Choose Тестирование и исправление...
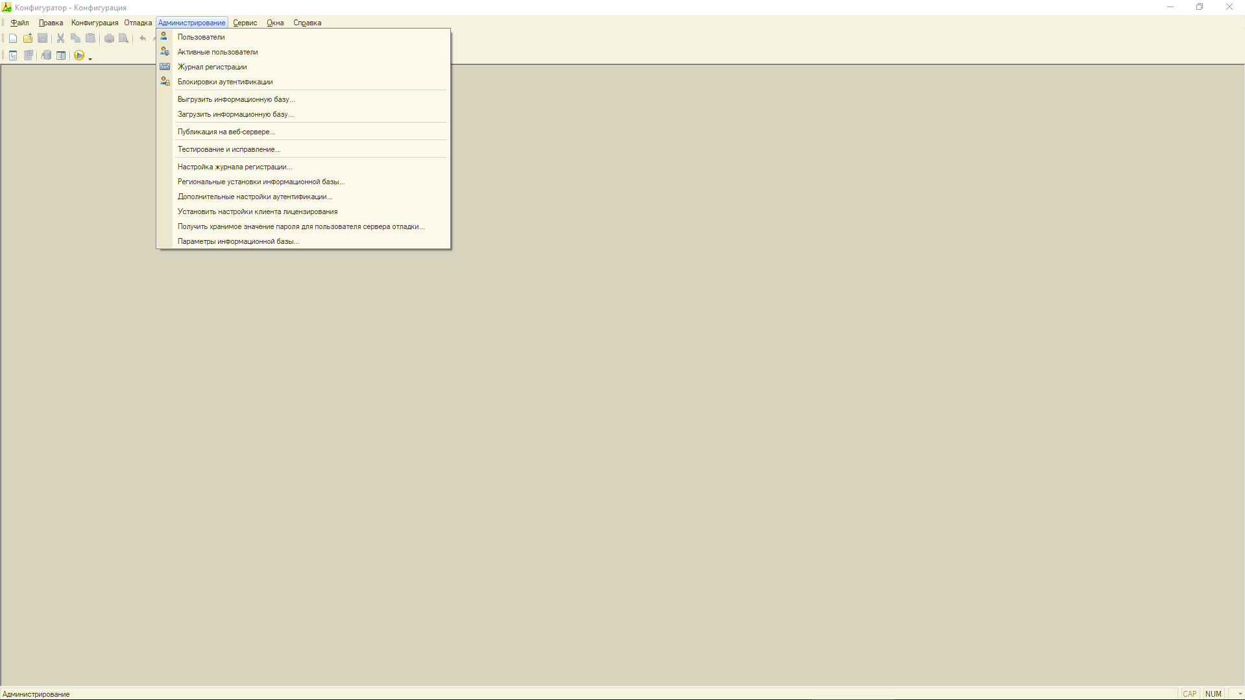This screenshot has width=1245, height=700. click(x=304, y=149)
